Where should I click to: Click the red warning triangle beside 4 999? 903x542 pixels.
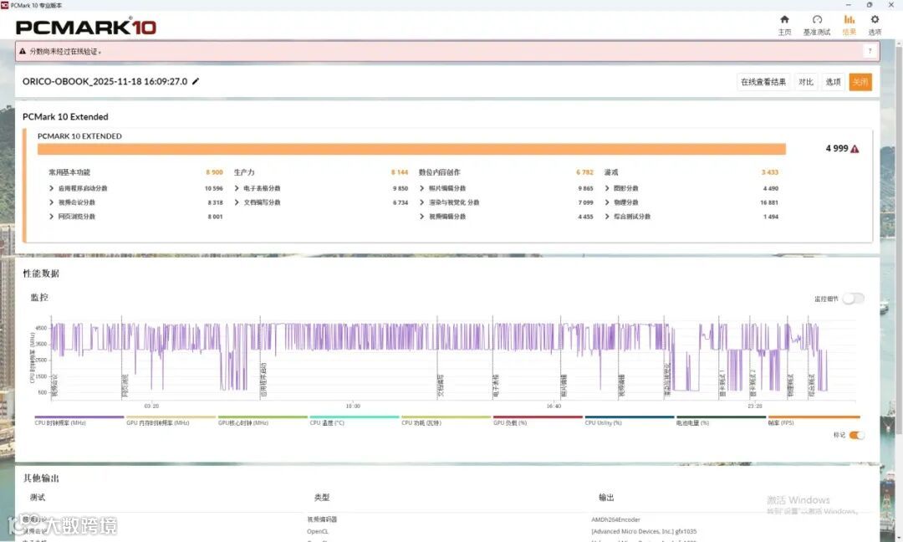(x=855, y=149)
